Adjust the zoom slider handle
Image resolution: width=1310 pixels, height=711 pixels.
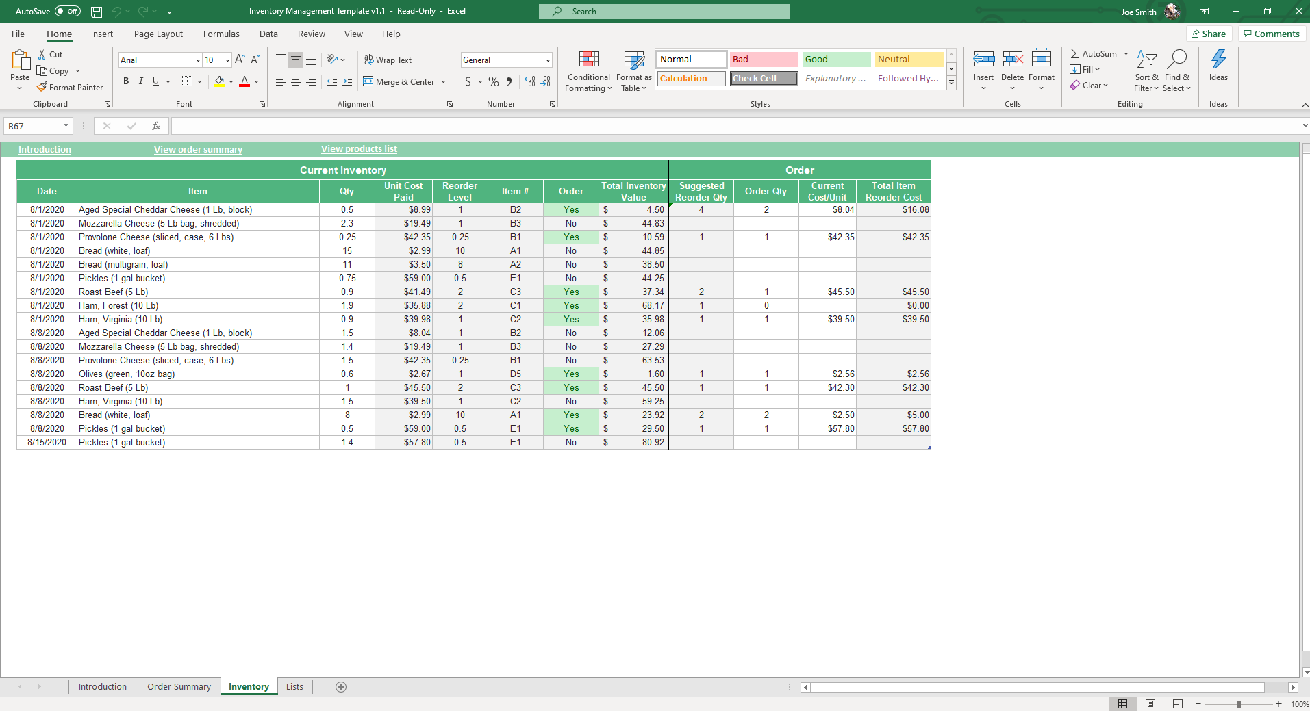[1238, 704]
